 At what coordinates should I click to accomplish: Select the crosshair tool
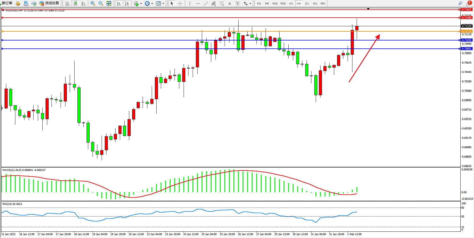click(x=180, y=3)
